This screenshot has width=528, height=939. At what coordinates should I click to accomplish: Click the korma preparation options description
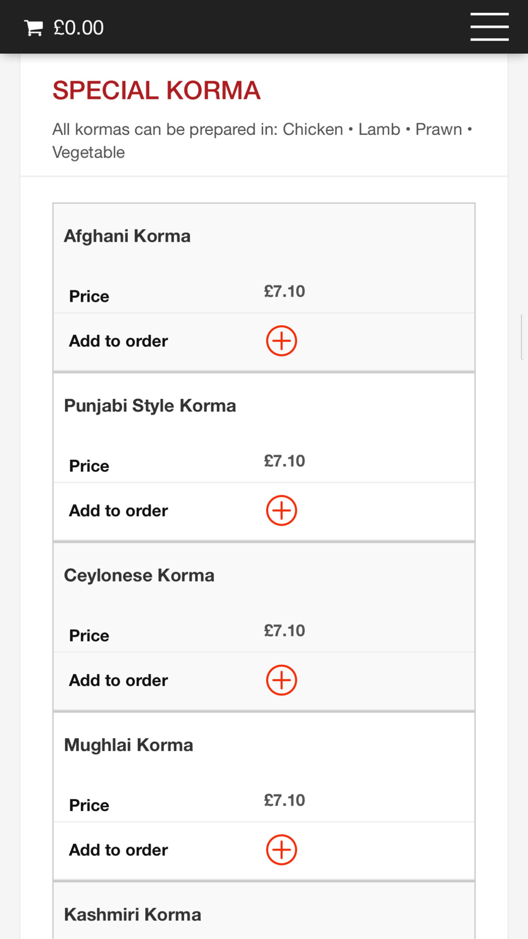pyautogui.click(x=262, y=140)
